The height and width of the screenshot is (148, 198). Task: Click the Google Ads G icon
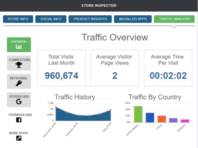pos(19,102)
